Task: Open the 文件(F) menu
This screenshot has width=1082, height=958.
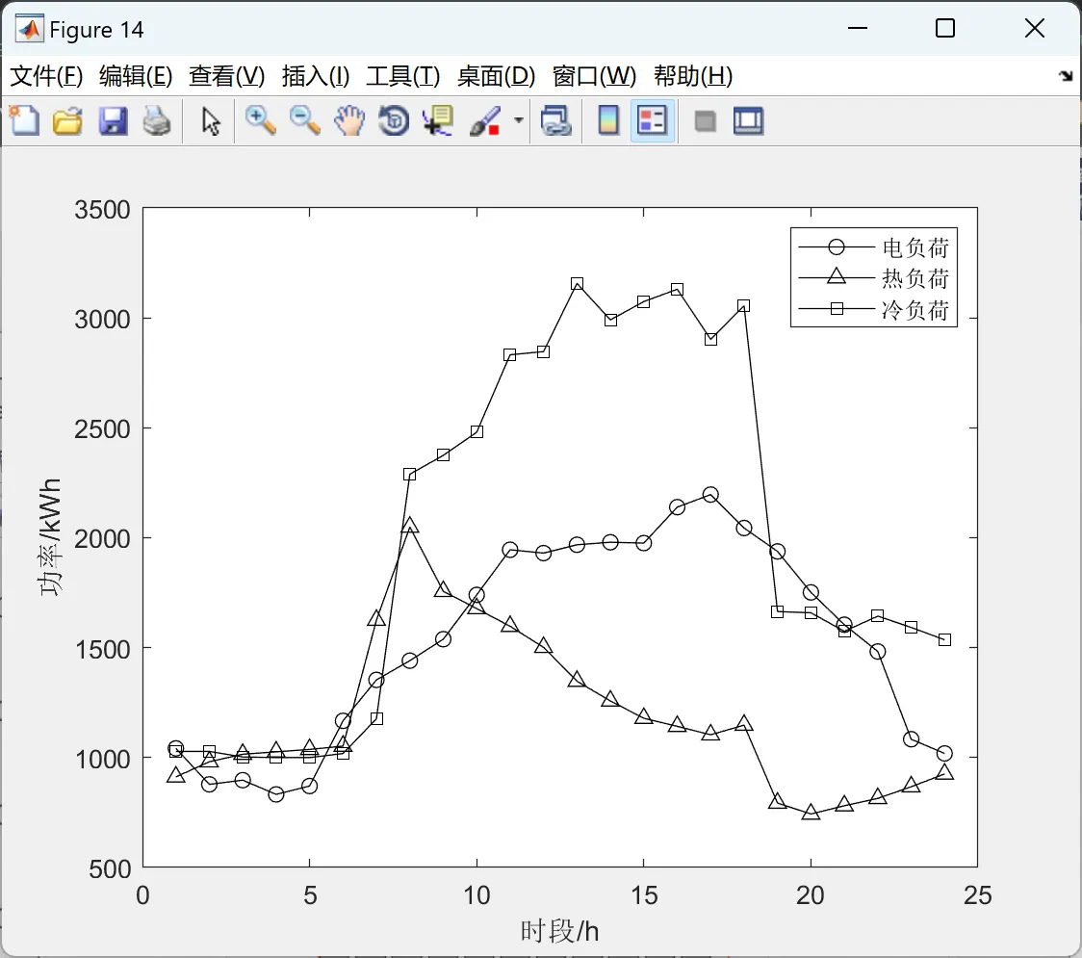Action: [x=46, y=76]
